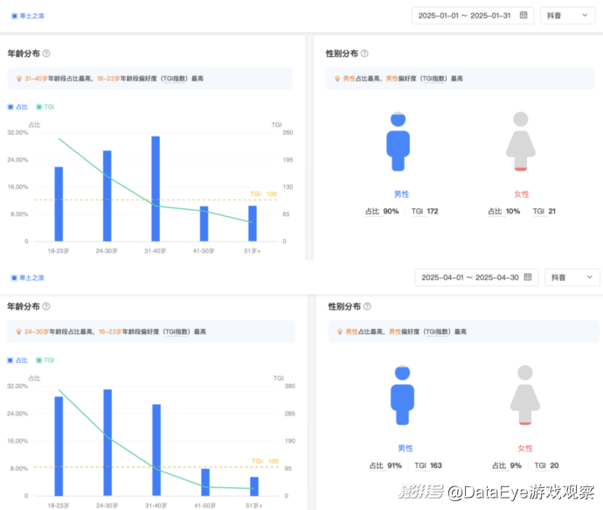The image size is (603, 510).
Task: Click 率土之滨 tag above April panel
Action: tap(28, 278)
